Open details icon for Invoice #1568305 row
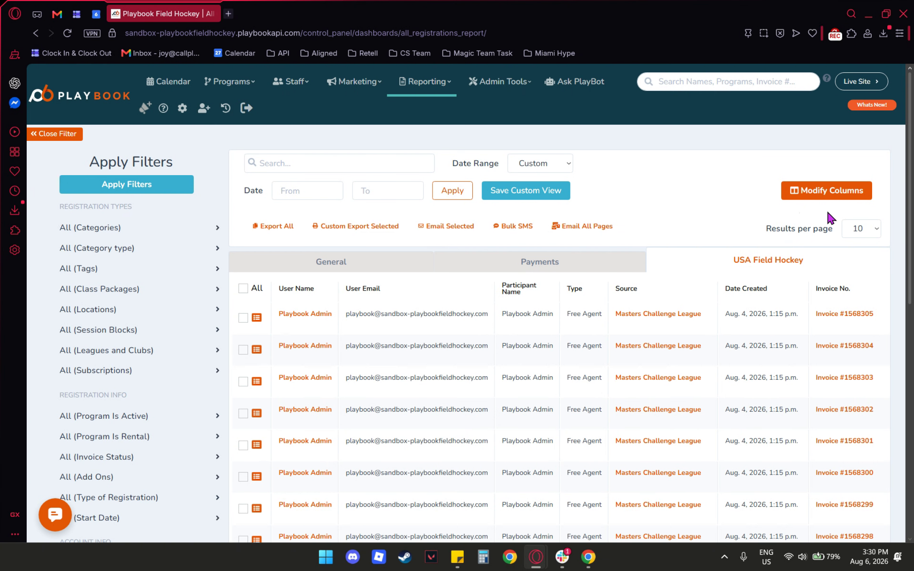The height and width of the screenshot is (571, 914). [256, 318]
